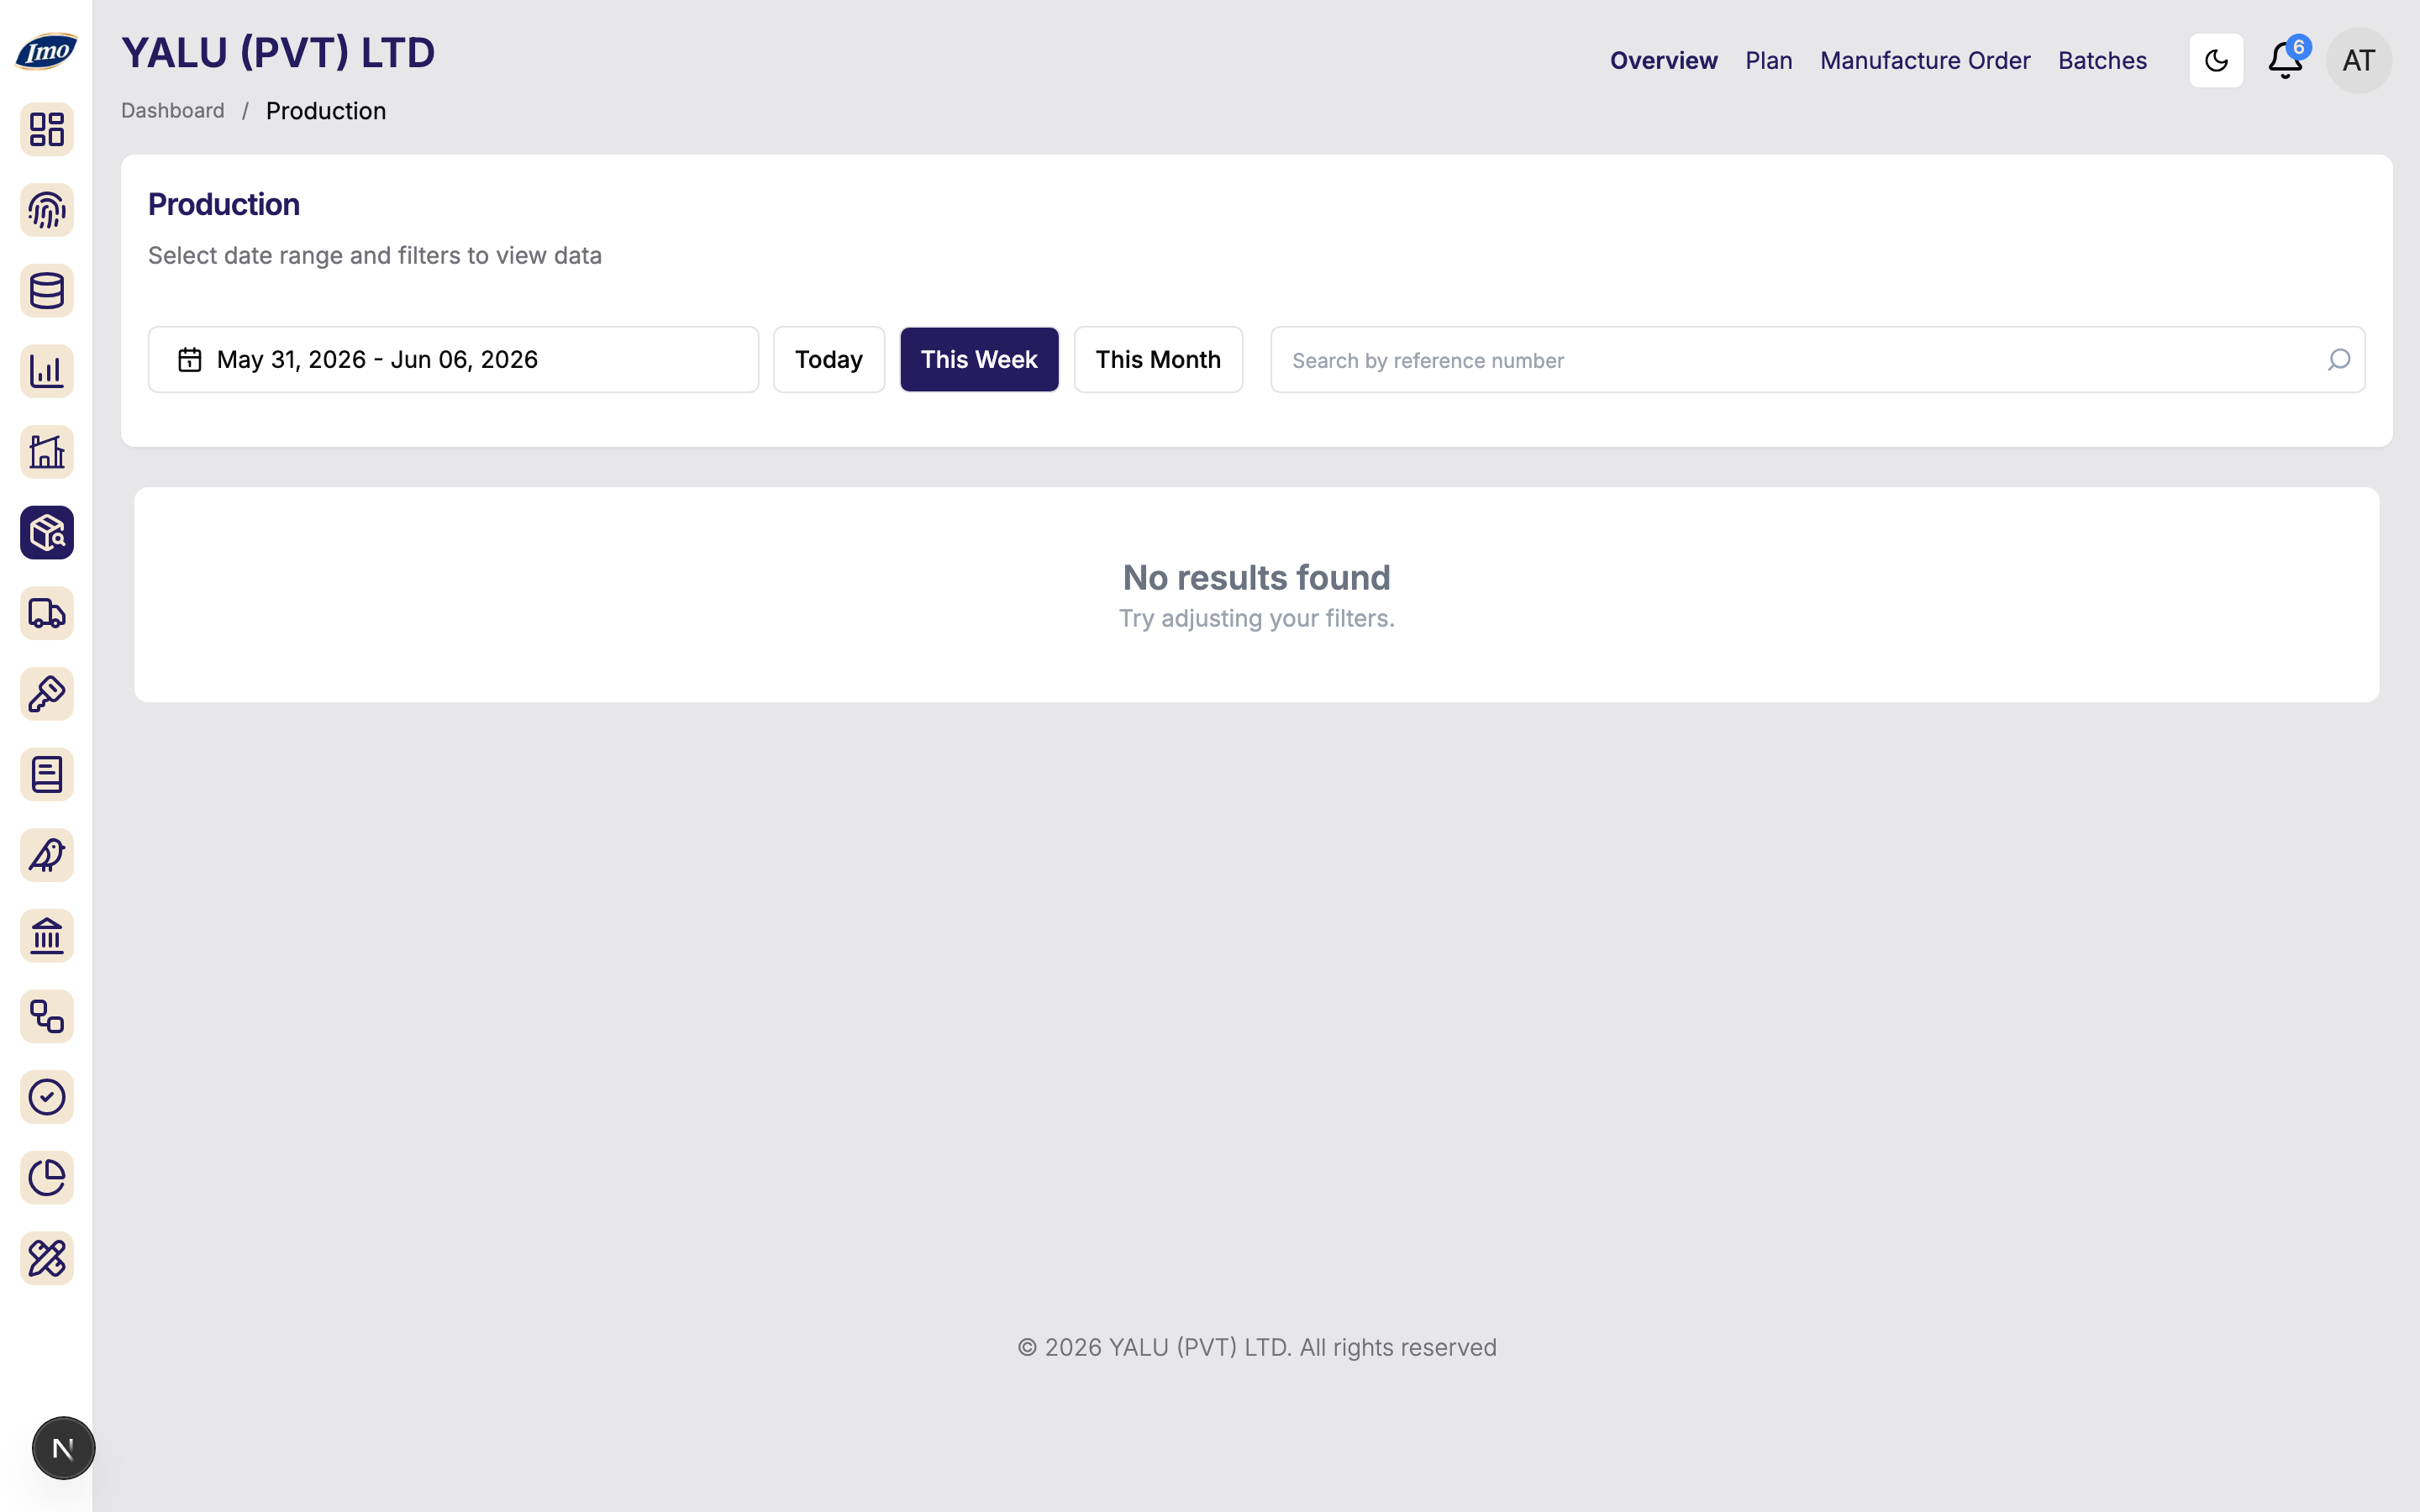Open the bank building icon in sidebar

click(47, 936)
